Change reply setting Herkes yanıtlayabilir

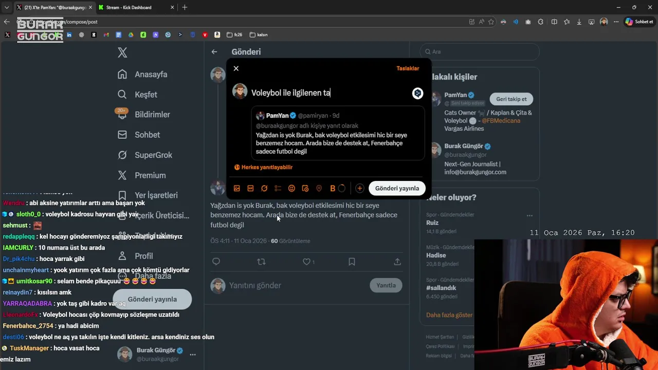click(x=263, y=167)
